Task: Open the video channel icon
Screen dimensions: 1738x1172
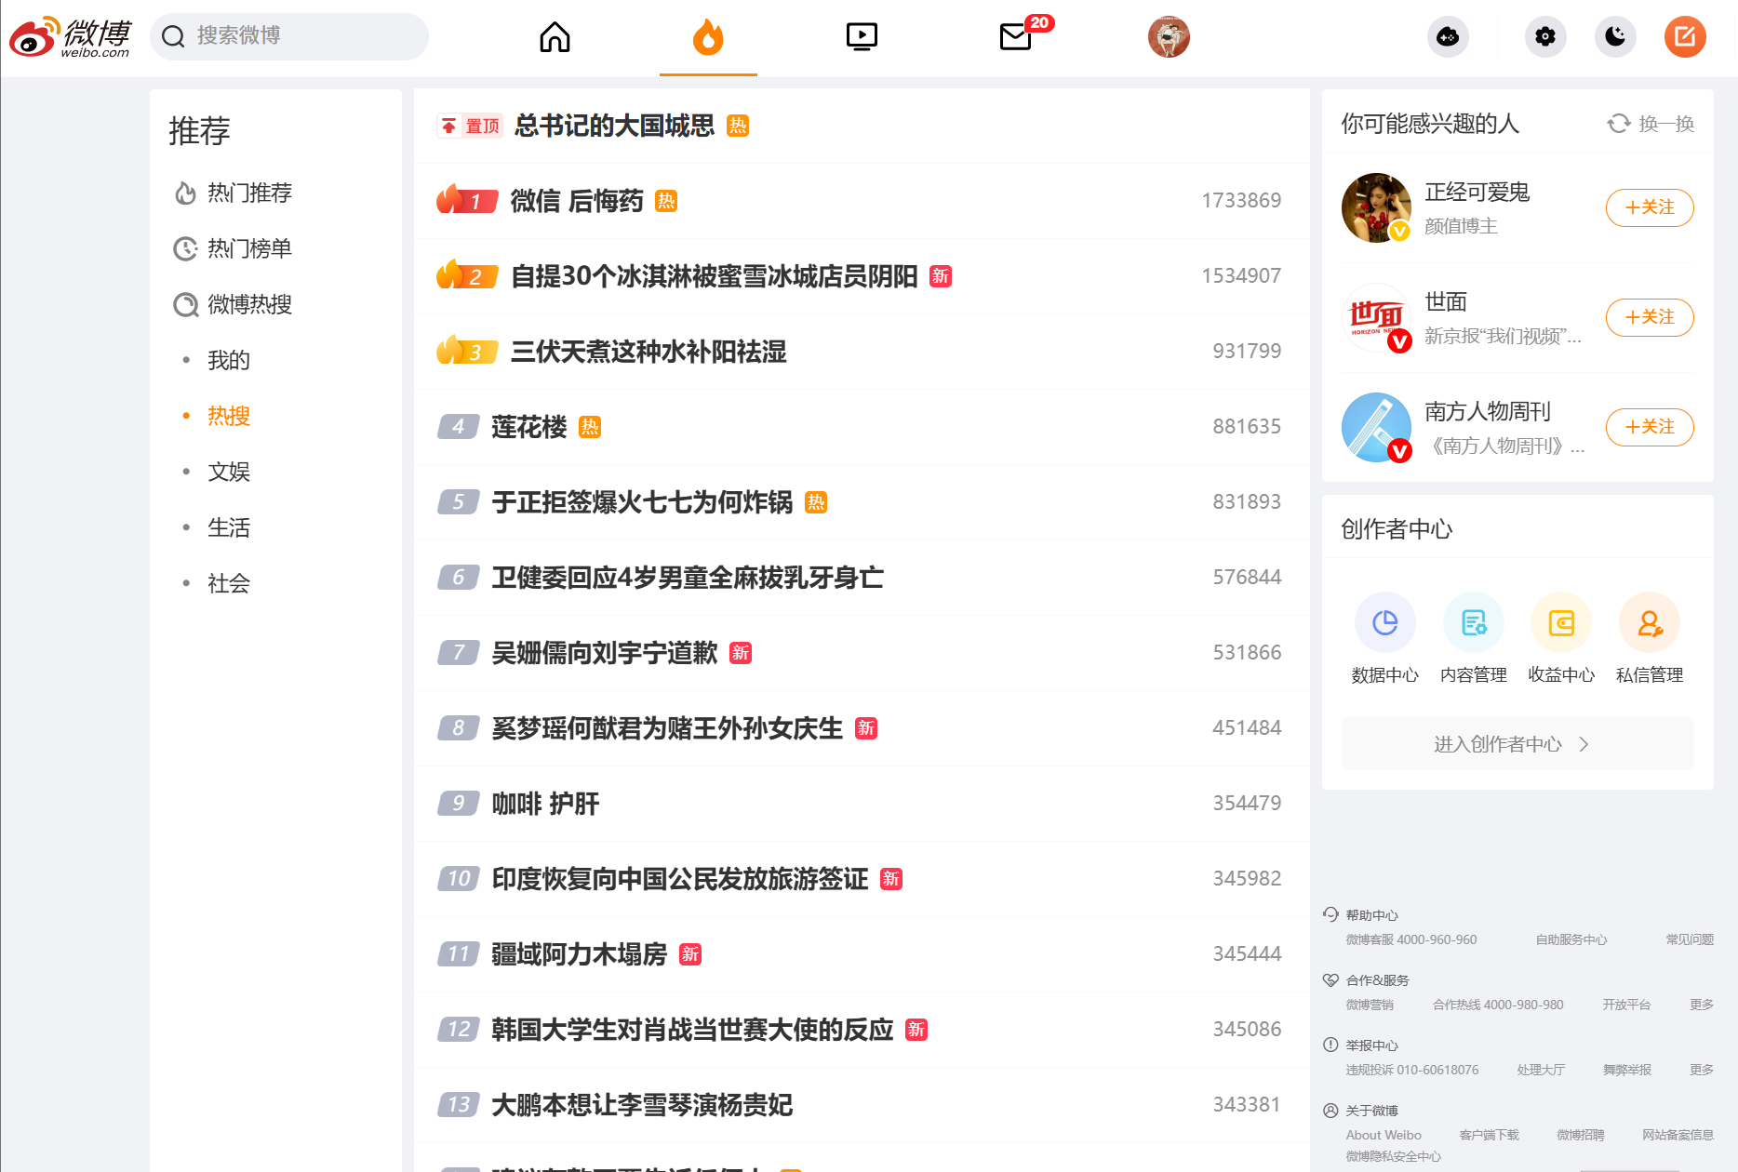Action: click(x=862, y=37)
